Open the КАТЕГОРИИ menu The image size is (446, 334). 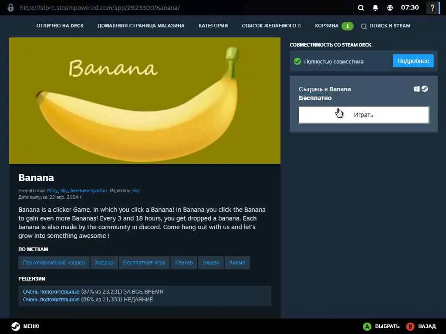pyautogui.click(x=213, y=26)
